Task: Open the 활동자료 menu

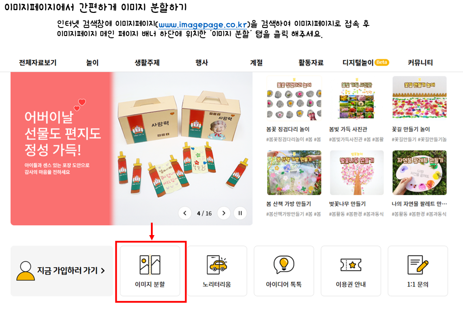Action: coord(311,63)
